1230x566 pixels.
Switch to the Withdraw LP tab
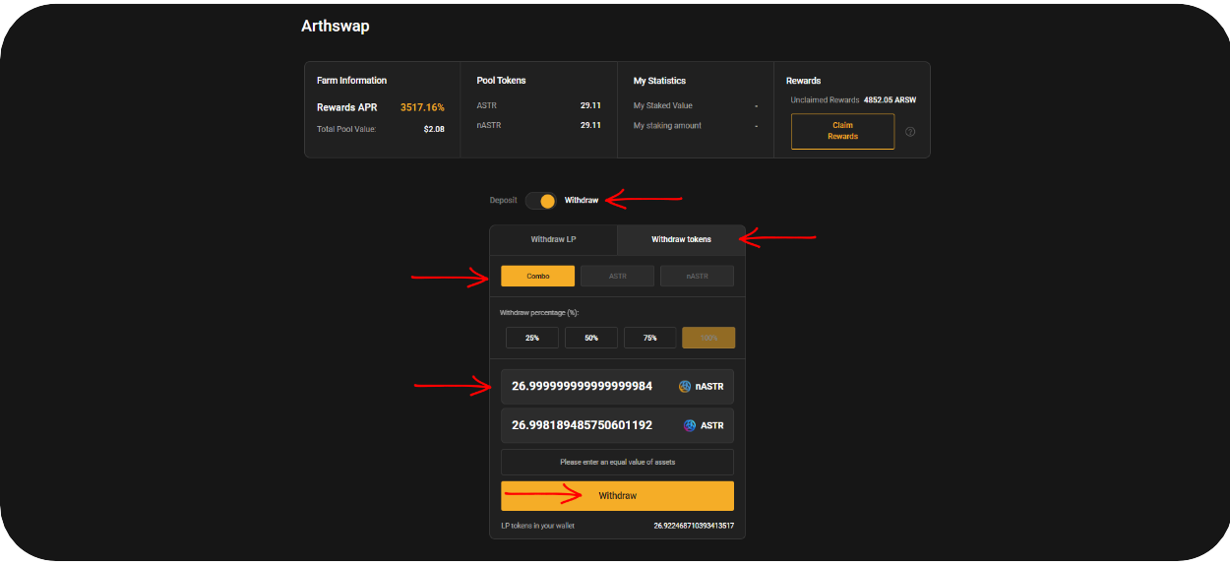point(553,239)
